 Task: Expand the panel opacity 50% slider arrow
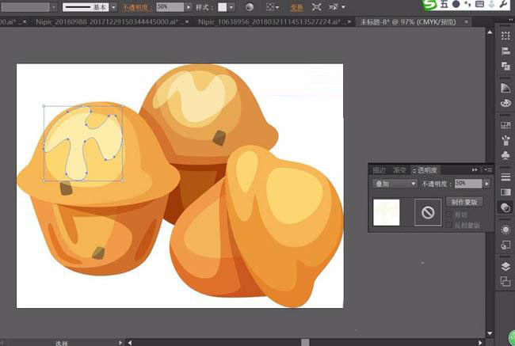point(486,184)
